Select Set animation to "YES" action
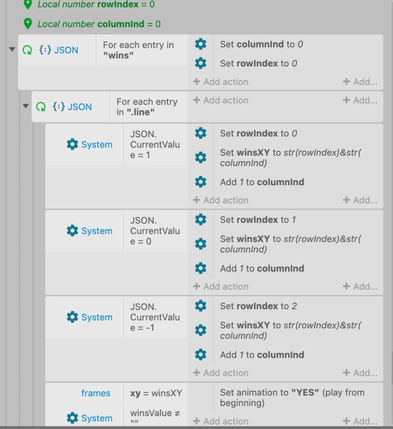The width and height of the screenshot is (393, 429). tap(292, 398)
